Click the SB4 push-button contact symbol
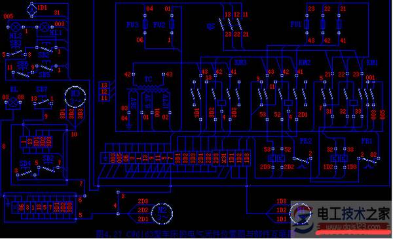 click(26, 173)
